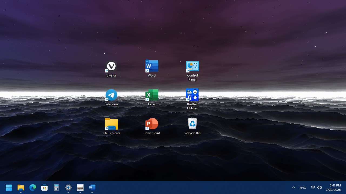Select the File Explorer desktop shortcut
Viewport: 346px width, 194px height.
click(x=111, y=126)
